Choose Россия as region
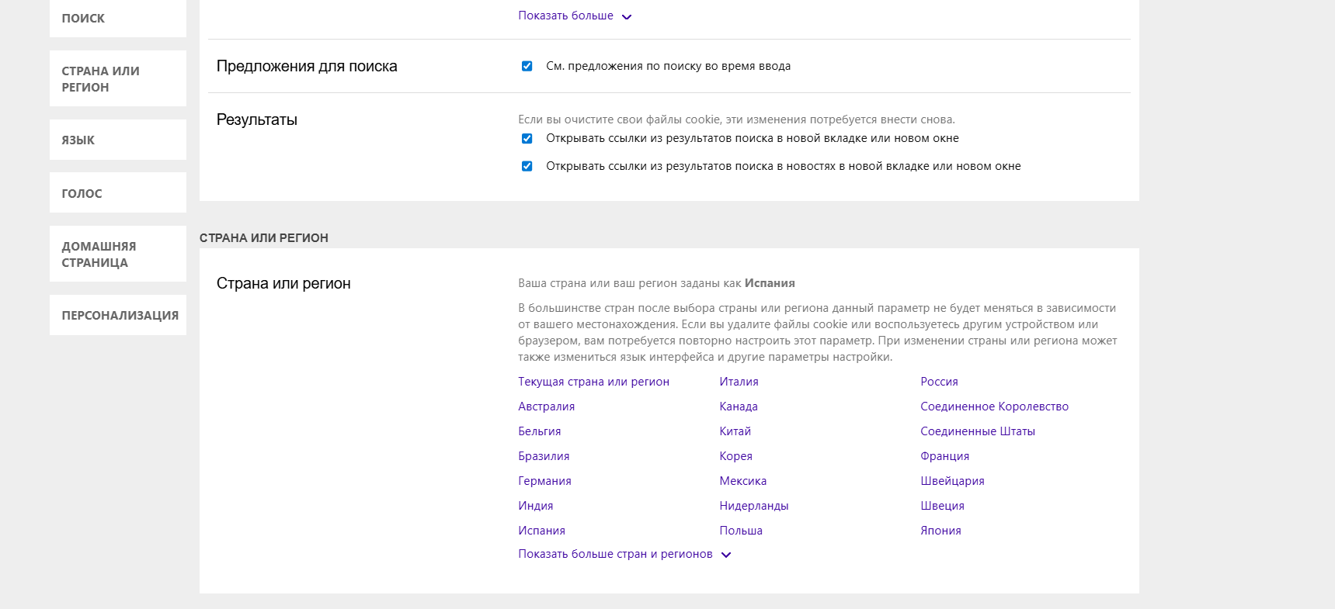The height and width of the screenshot is (609, 1335). point(939,382)
